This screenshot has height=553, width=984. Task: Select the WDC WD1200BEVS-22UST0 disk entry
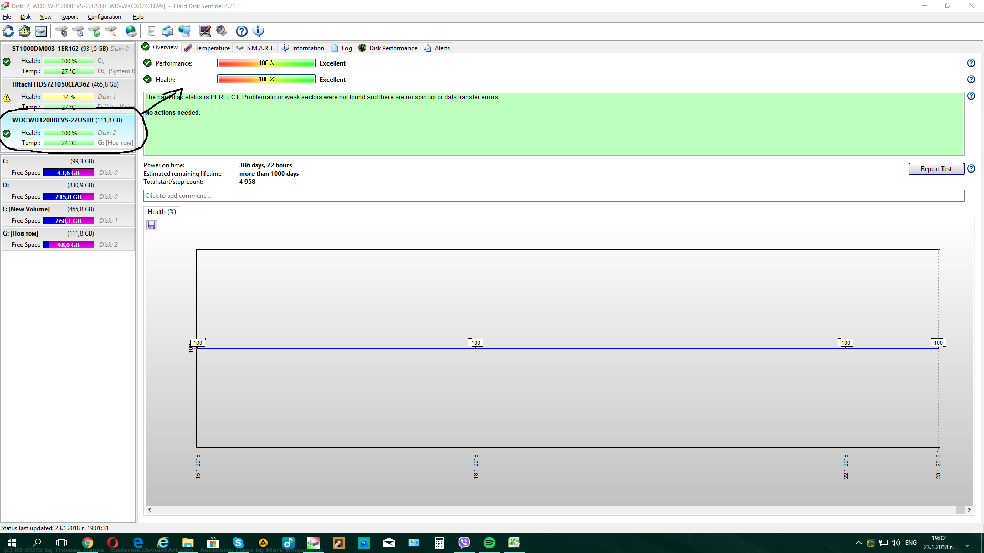(68, 132)
